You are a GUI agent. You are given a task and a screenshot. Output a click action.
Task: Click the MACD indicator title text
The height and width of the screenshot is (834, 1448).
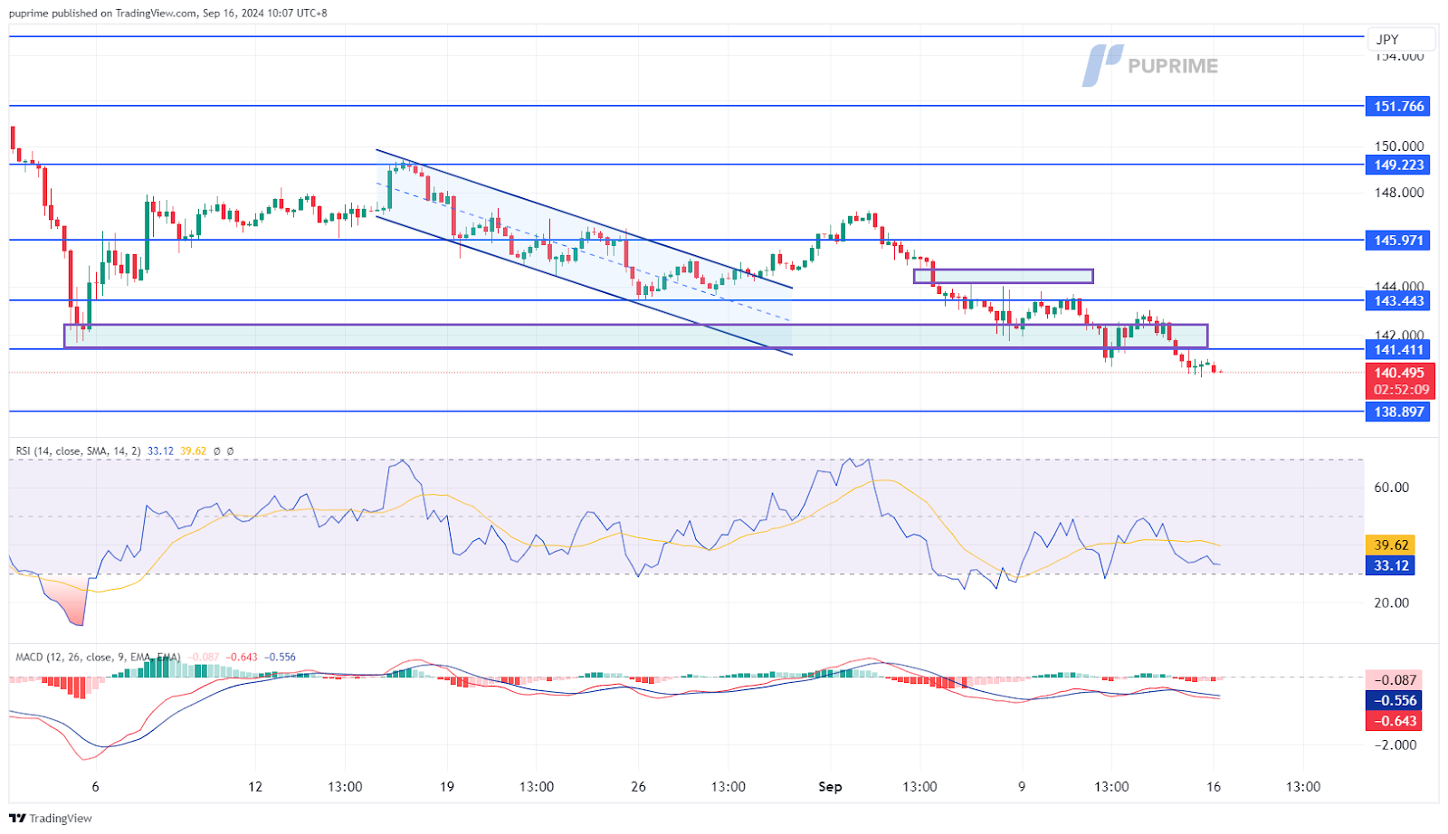[x=98, y=657]
